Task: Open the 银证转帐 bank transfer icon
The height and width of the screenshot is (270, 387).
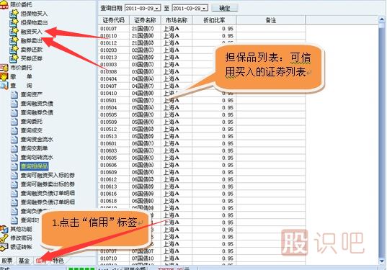Action: coord(4,247)
